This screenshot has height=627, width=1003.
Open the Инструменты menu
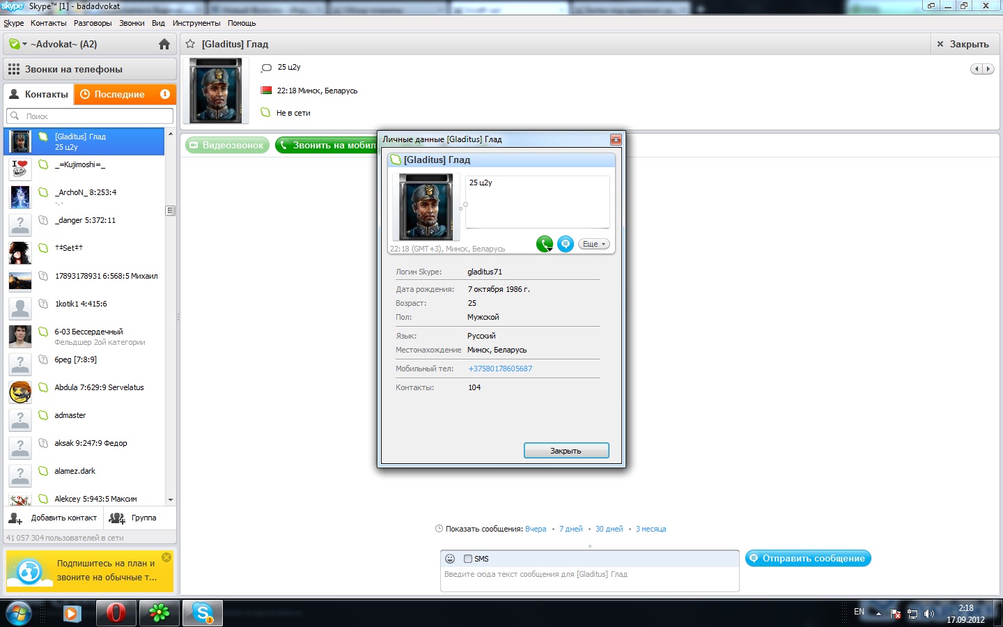point(196,23)
